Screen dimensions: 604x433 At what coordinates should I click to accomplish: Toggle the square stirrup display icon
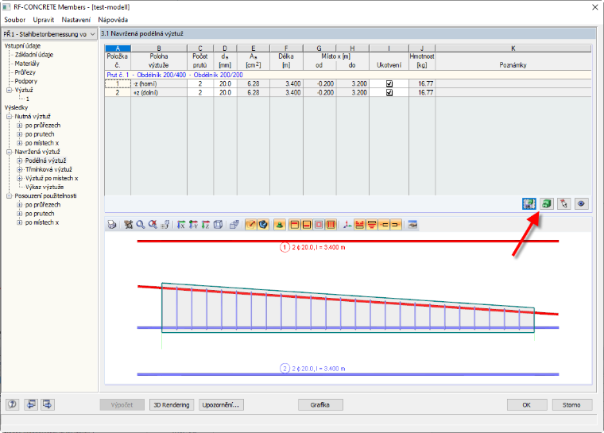(319, 225)
